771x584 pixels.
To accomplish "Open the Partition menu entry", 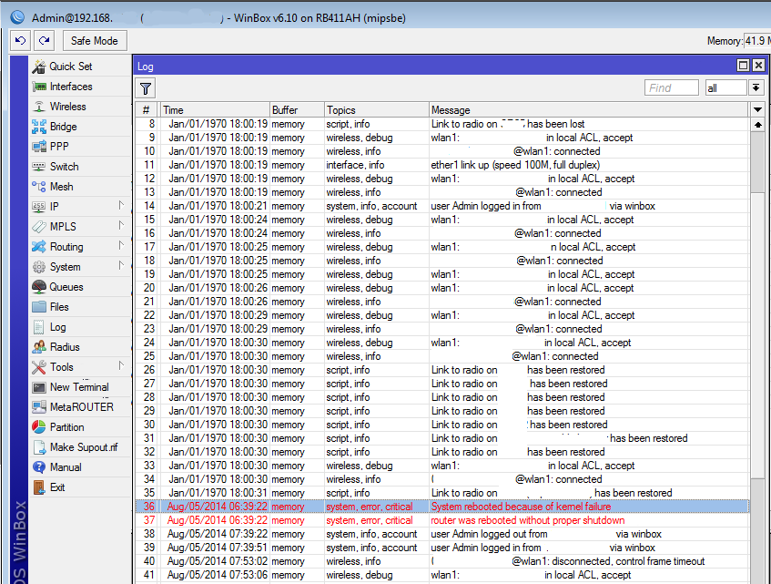I will pos(66,427).
